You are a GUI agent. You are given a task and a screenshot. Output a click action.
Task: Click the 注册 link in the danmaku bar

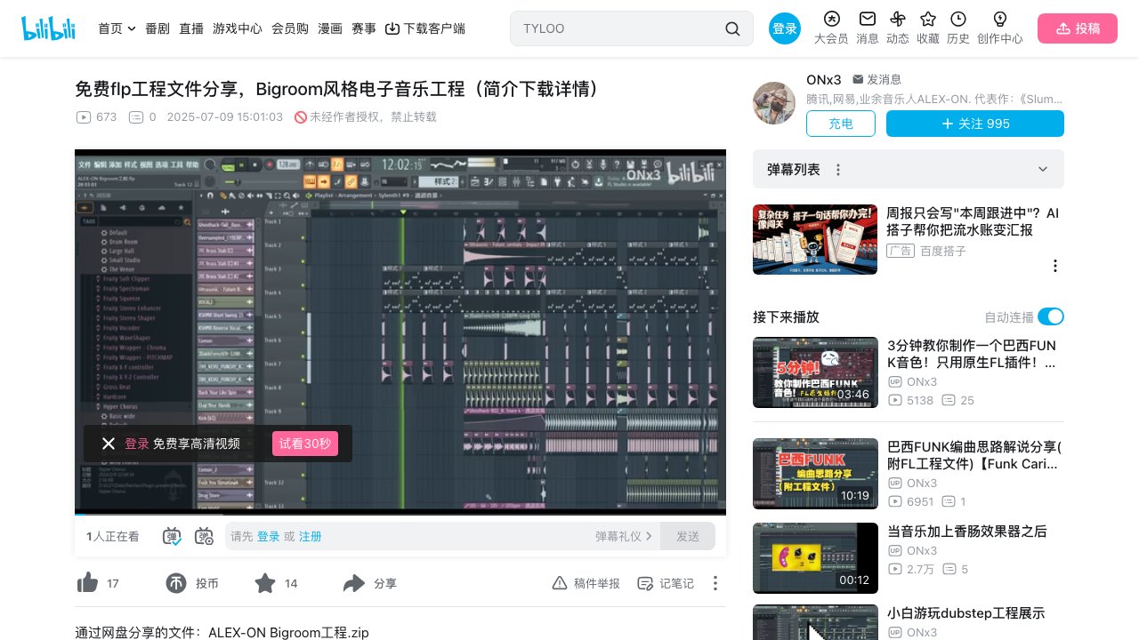(311, 536)
